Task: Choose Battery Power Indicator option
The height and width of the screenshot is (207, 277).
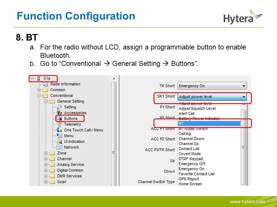Action: [x=199, y=118]
